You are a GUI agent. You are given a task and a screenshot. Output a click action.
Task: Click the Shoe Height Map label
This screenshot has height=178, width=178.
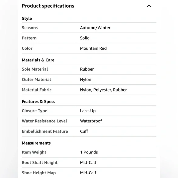39,173
